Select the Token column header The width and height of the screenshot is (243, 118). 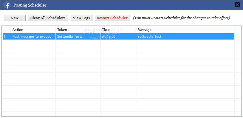pos(78,30)
